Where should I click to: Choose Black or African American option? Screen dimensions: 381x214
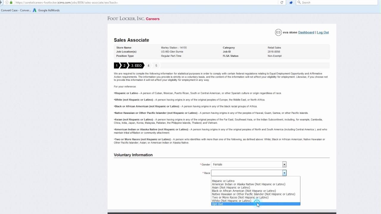tap(256, 191)
